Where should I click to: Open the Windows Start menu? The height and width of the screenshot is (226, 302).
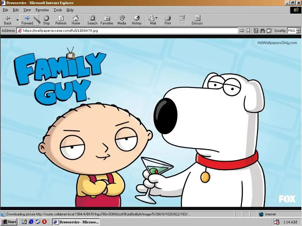pyautogui.click(x=9, y=222)
